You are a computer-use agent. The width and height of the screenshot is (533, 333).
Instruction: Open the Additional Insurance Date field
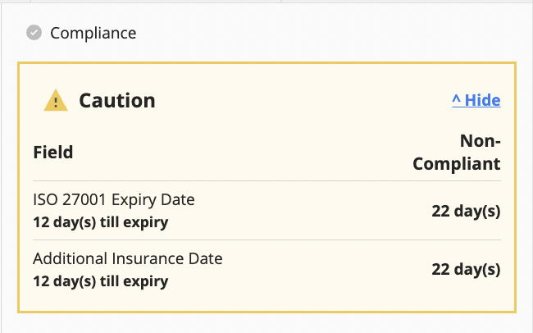[128, 258]
